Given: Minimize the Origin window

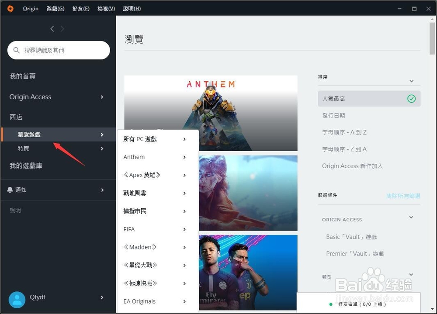Looking at the screenshot, I should [x=399, y=9].
